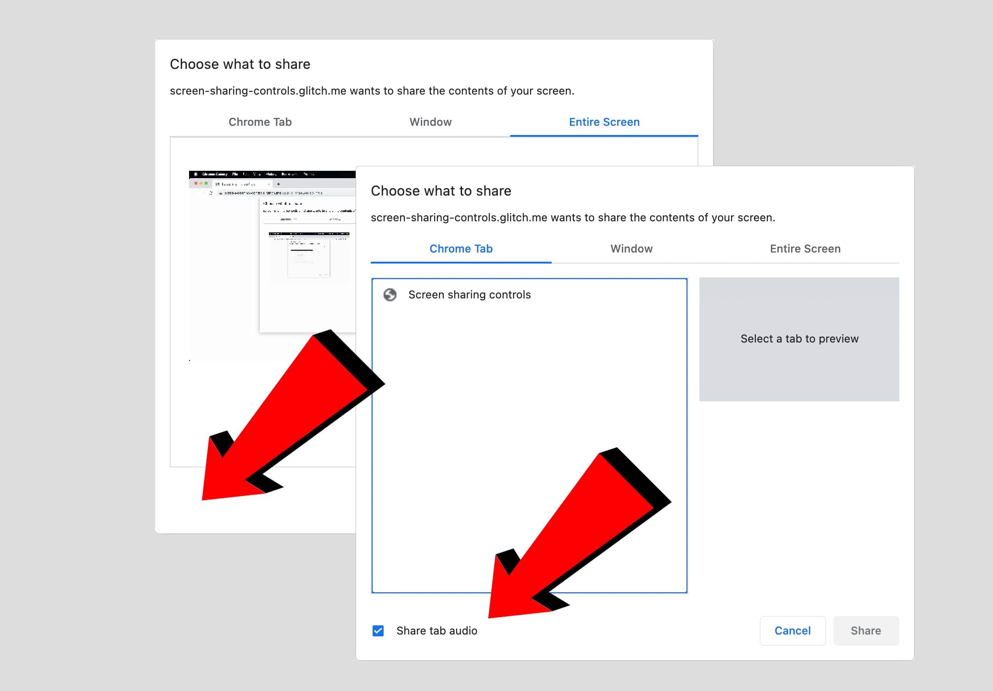Select the Chrome Tab option

click(x=460, y=249)
